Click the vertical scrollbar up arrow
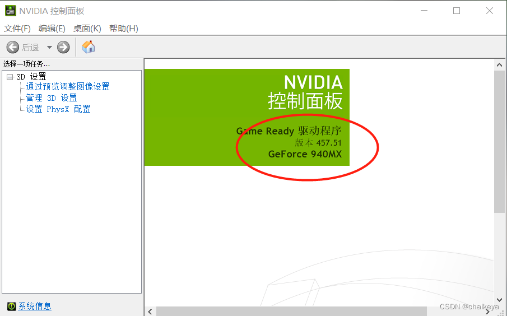Screen dimensions: 507x316 tap(499, 65)
